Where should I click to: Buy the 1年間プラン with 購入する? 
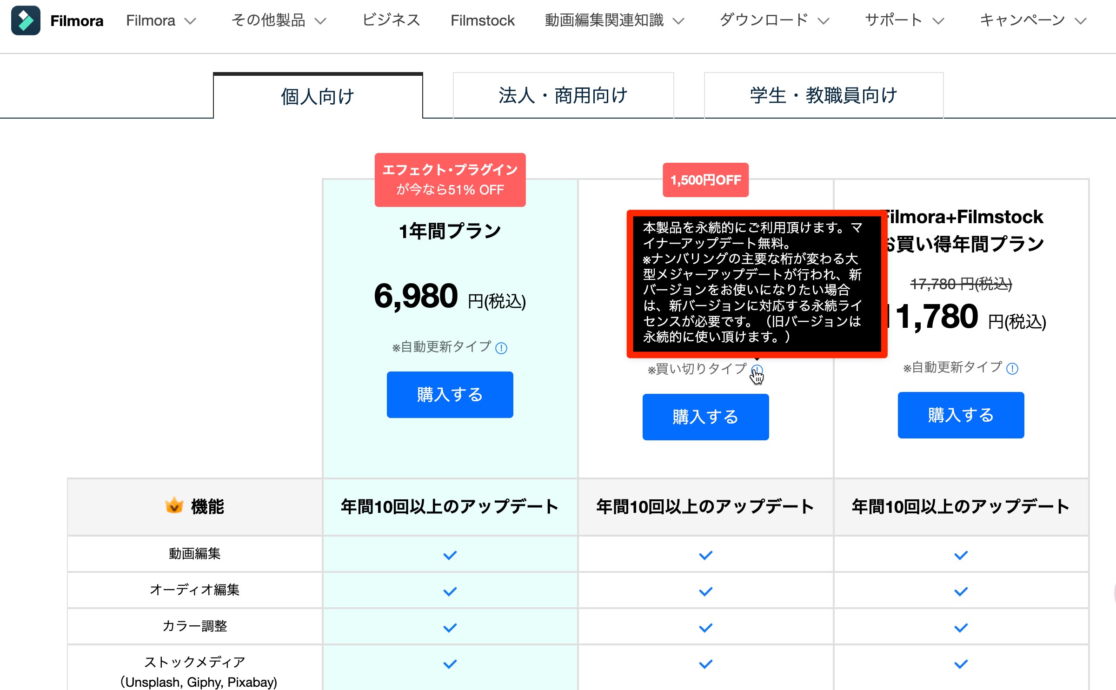(450, 395)
